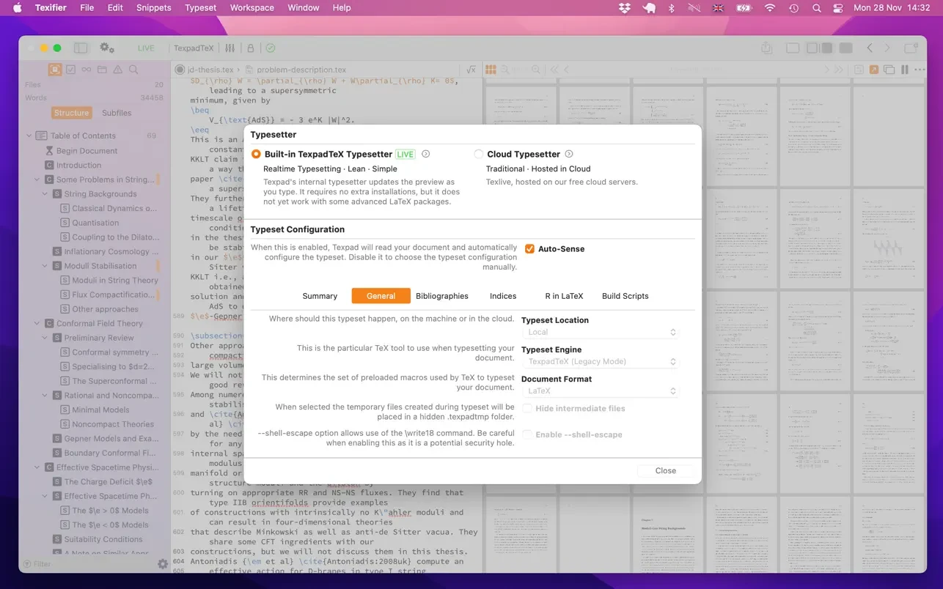Toggle LIVE typesetting indicator in toolbar
Screen dimensions: 943x589
click(146, 48)
